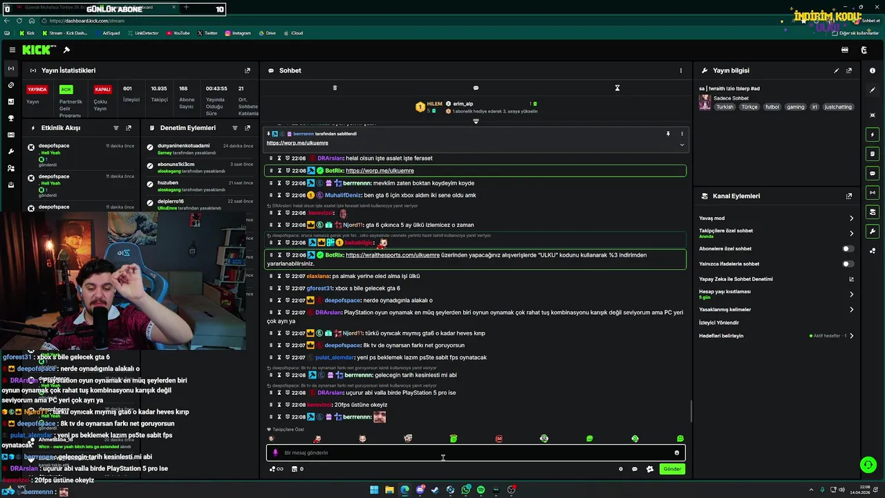Click the chat scrollbar thumb
Screen dimensions: 885x498
(x=691, y=412)
